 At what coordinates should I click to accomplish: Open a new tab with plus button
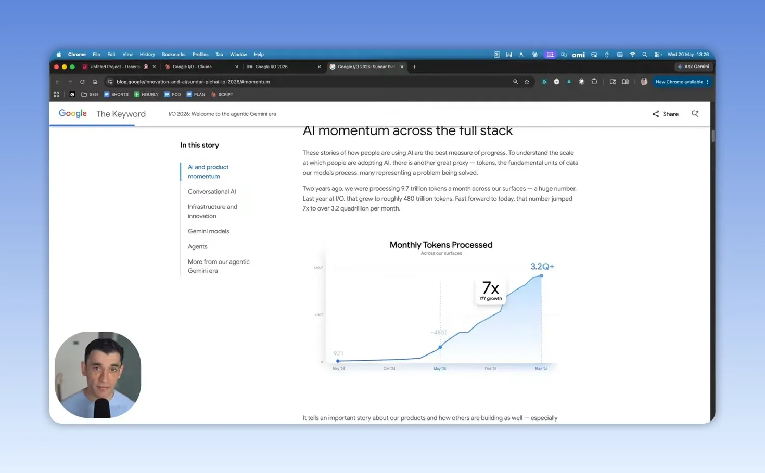[x=414, y=67]
